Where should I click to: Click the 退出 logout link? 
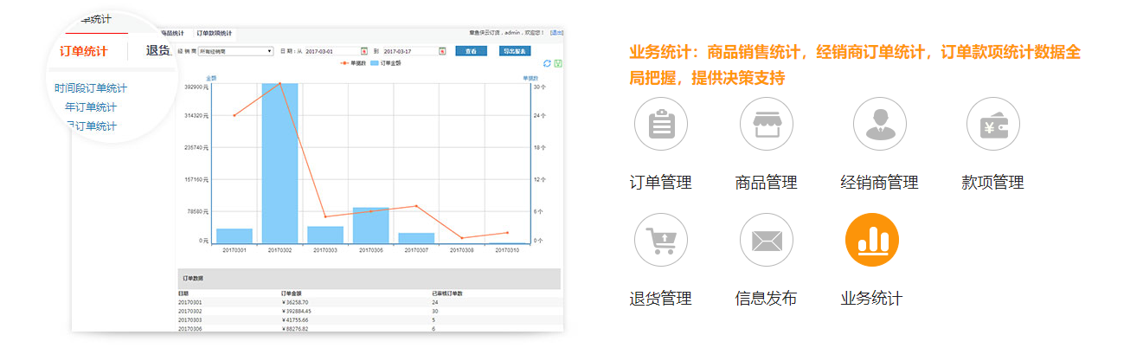(x=556, y=33)
